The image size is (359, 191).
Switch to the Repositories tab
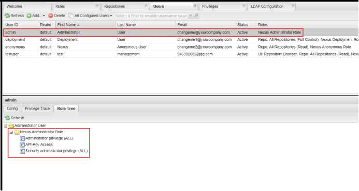(114, 6)
